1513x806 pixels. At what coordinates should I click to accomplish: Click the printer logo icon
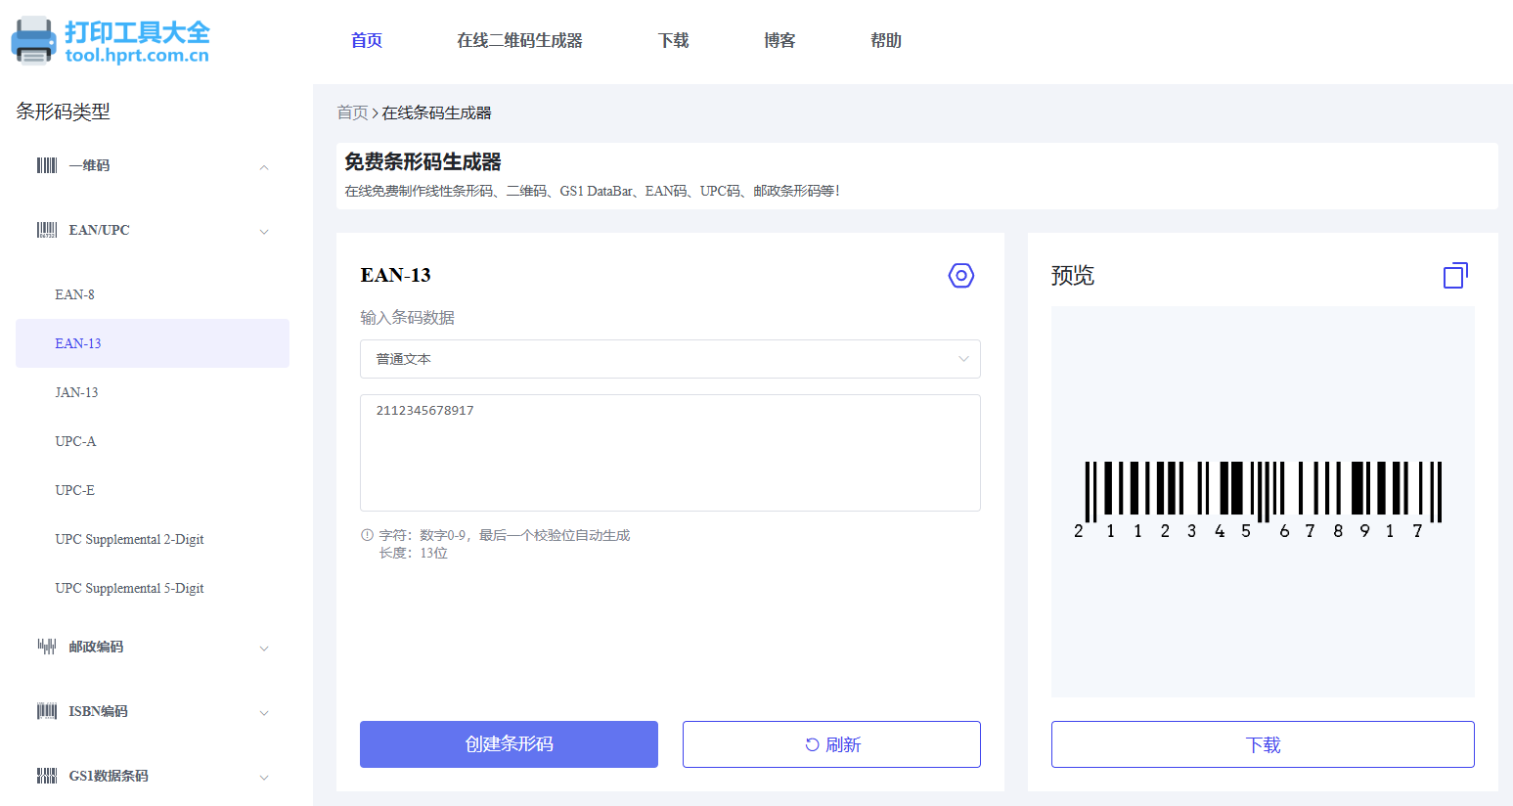[34, 41]
